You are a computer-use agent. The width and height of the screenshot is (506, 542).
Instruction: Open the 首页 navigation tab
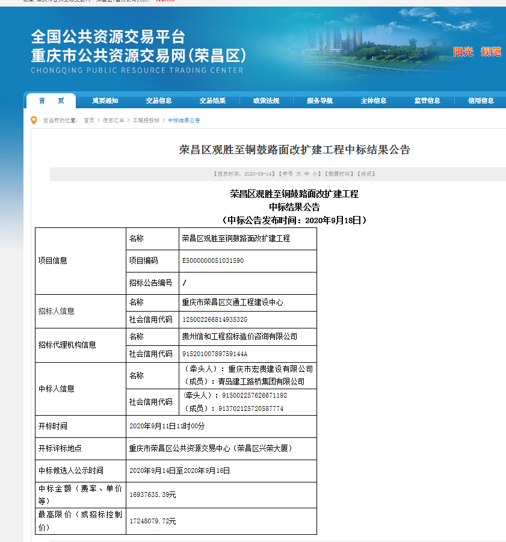(x=51, y=100)
